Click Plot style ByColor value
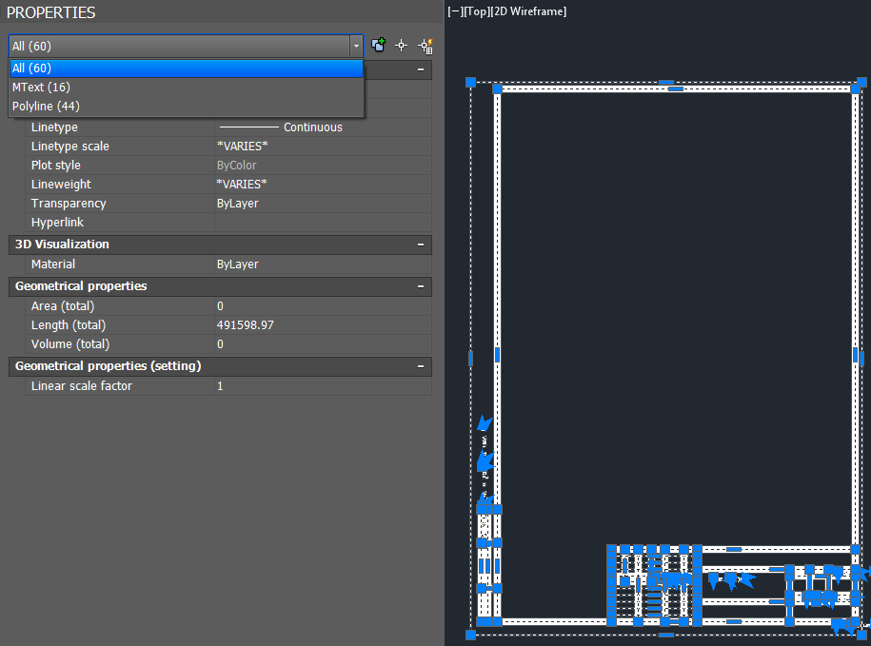The width and height of the screenshot is (871, 646). click(x=323, y=166)
